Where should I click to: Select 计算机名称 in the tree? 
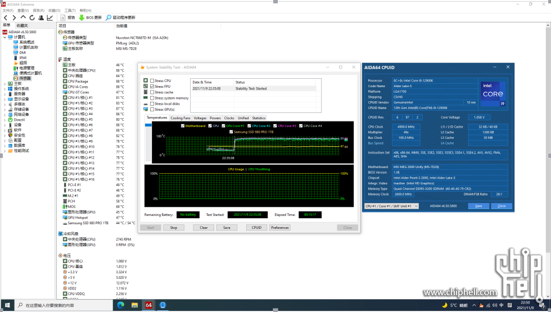pos(29,47)
